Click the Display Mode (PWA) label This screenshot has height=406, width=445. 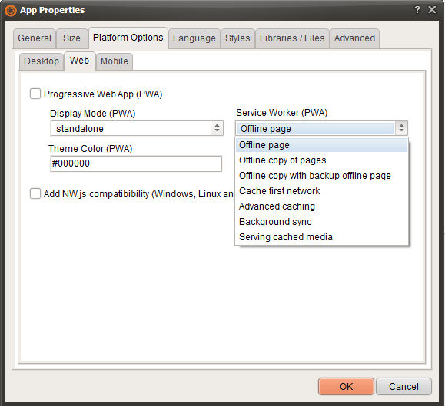92,114
